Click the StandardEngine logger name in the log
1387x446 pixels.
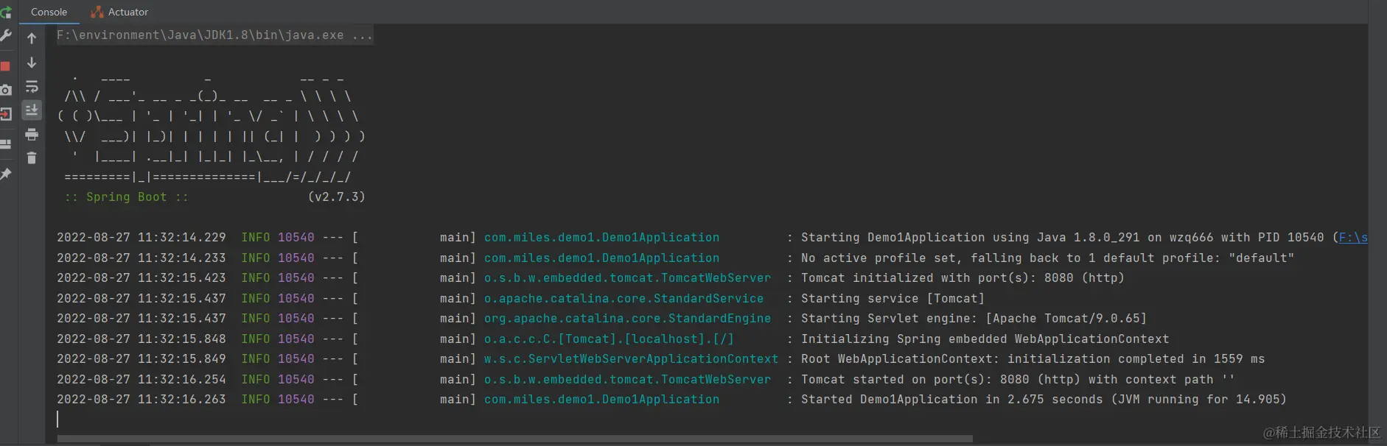(x=627, y=319)
